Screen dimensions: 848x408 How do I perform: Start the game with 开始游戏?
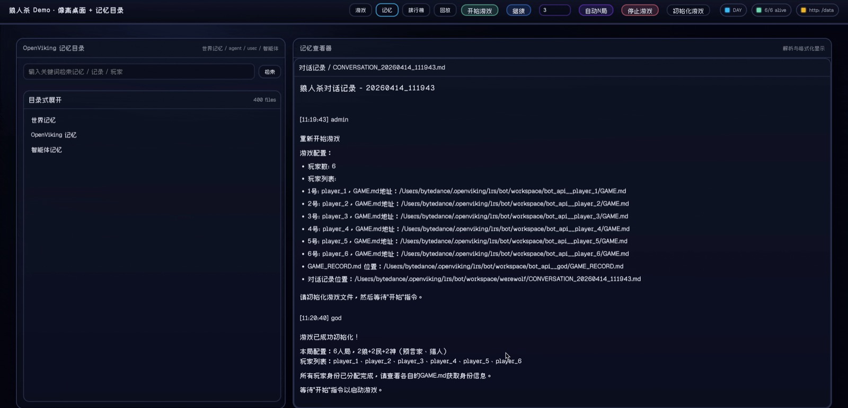(x=480, y=11)
